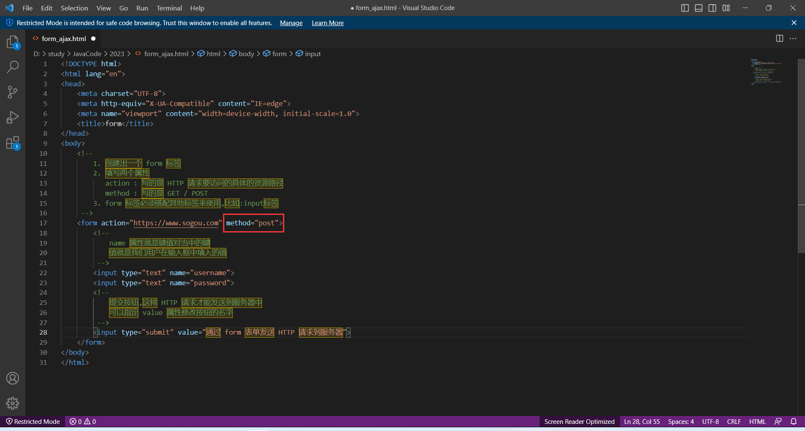805x431 pixels.
Task: Open the Source Control view
Action: 13,92
